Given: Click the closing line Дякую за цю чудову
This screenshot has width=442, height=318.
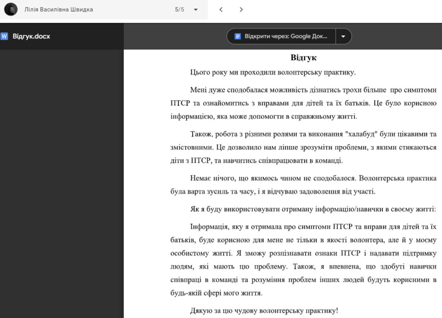Looking at the screenshot, I should [x=264, y=310].
